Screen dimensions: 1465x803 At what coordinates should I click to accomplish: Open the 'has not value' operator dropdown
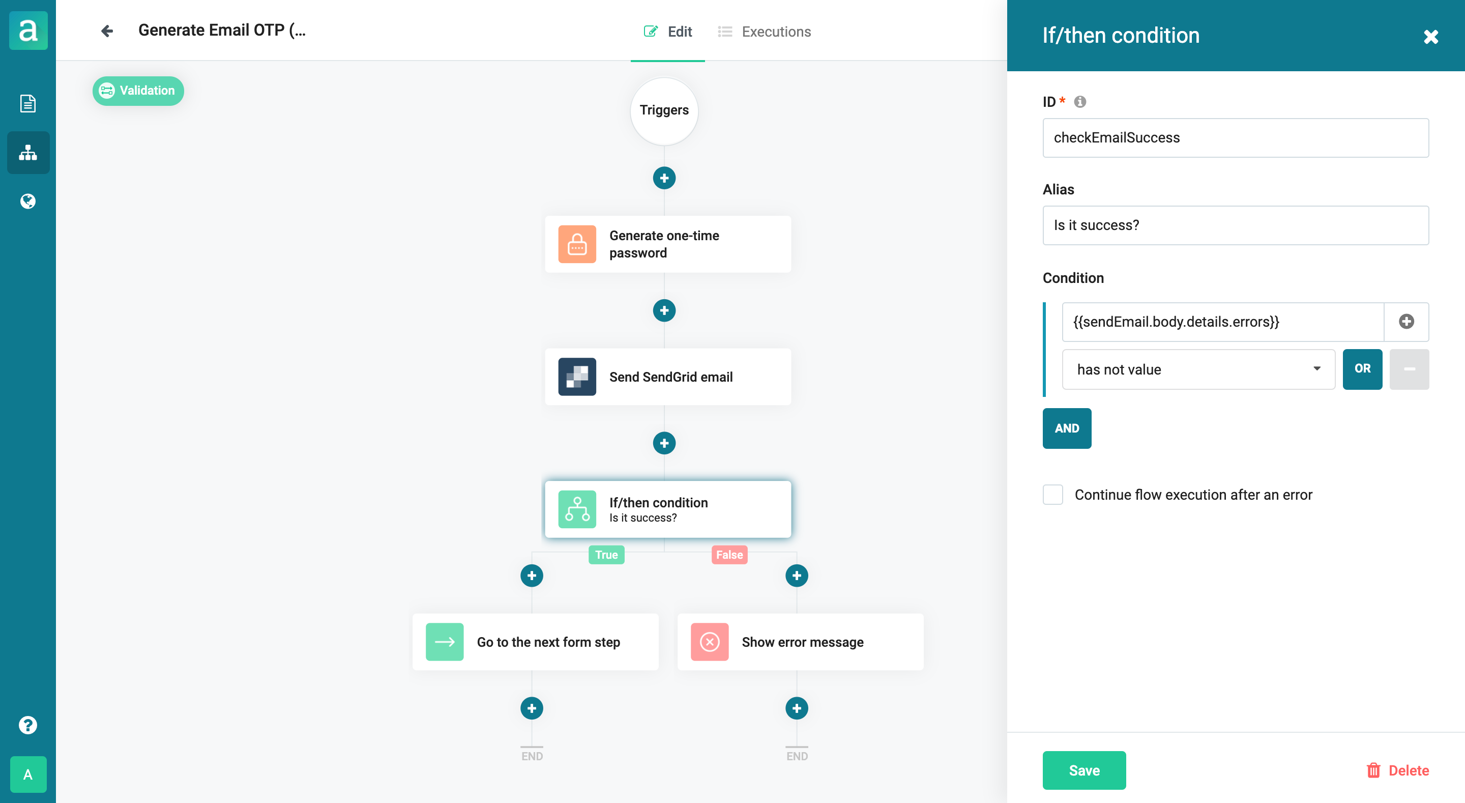tap(1198, 369)
